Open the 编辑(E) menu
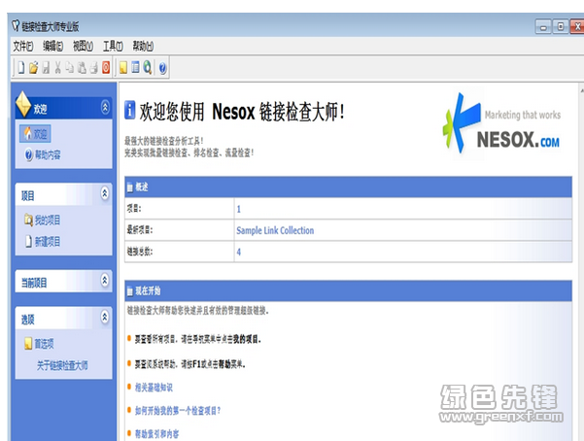This screenshot has width=584, height=441. (x=52, y=47)
